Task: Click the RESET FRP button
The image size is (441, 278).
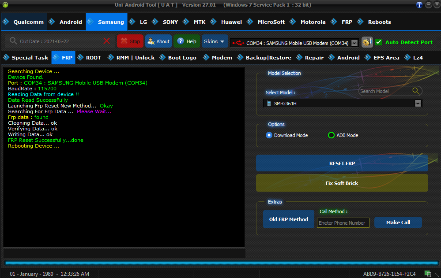Action: (x=342, y=163)
